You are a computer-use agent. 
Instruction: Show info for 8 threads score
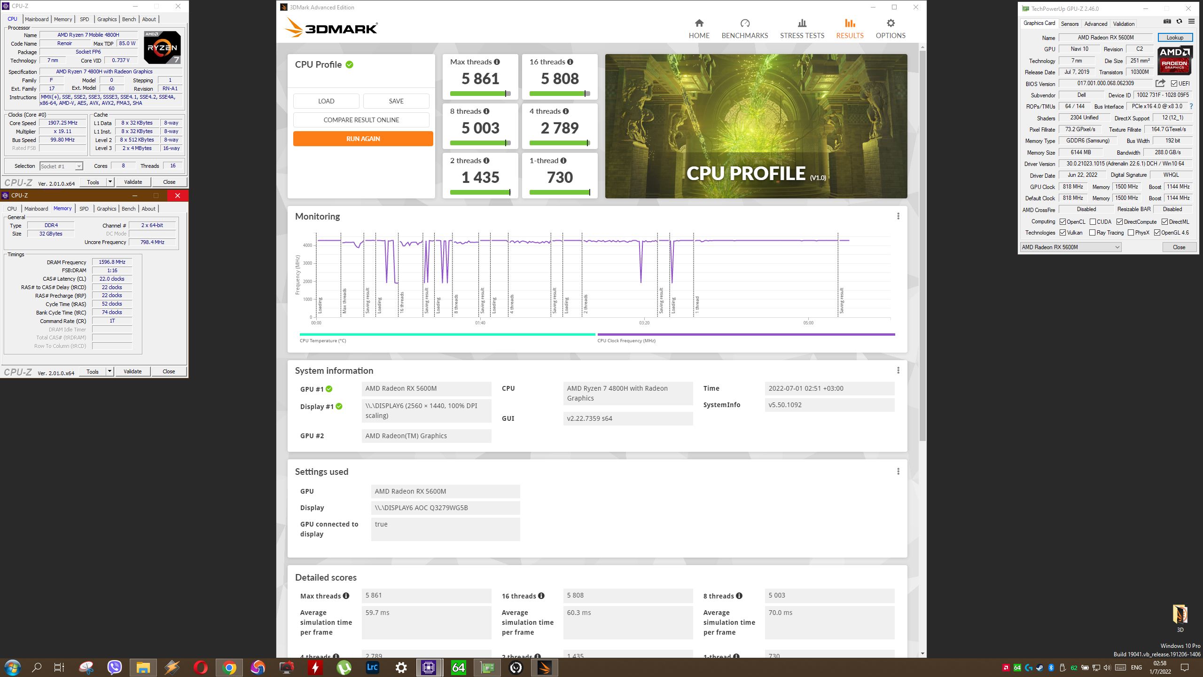pyautogui.click(x=486, y=111)
